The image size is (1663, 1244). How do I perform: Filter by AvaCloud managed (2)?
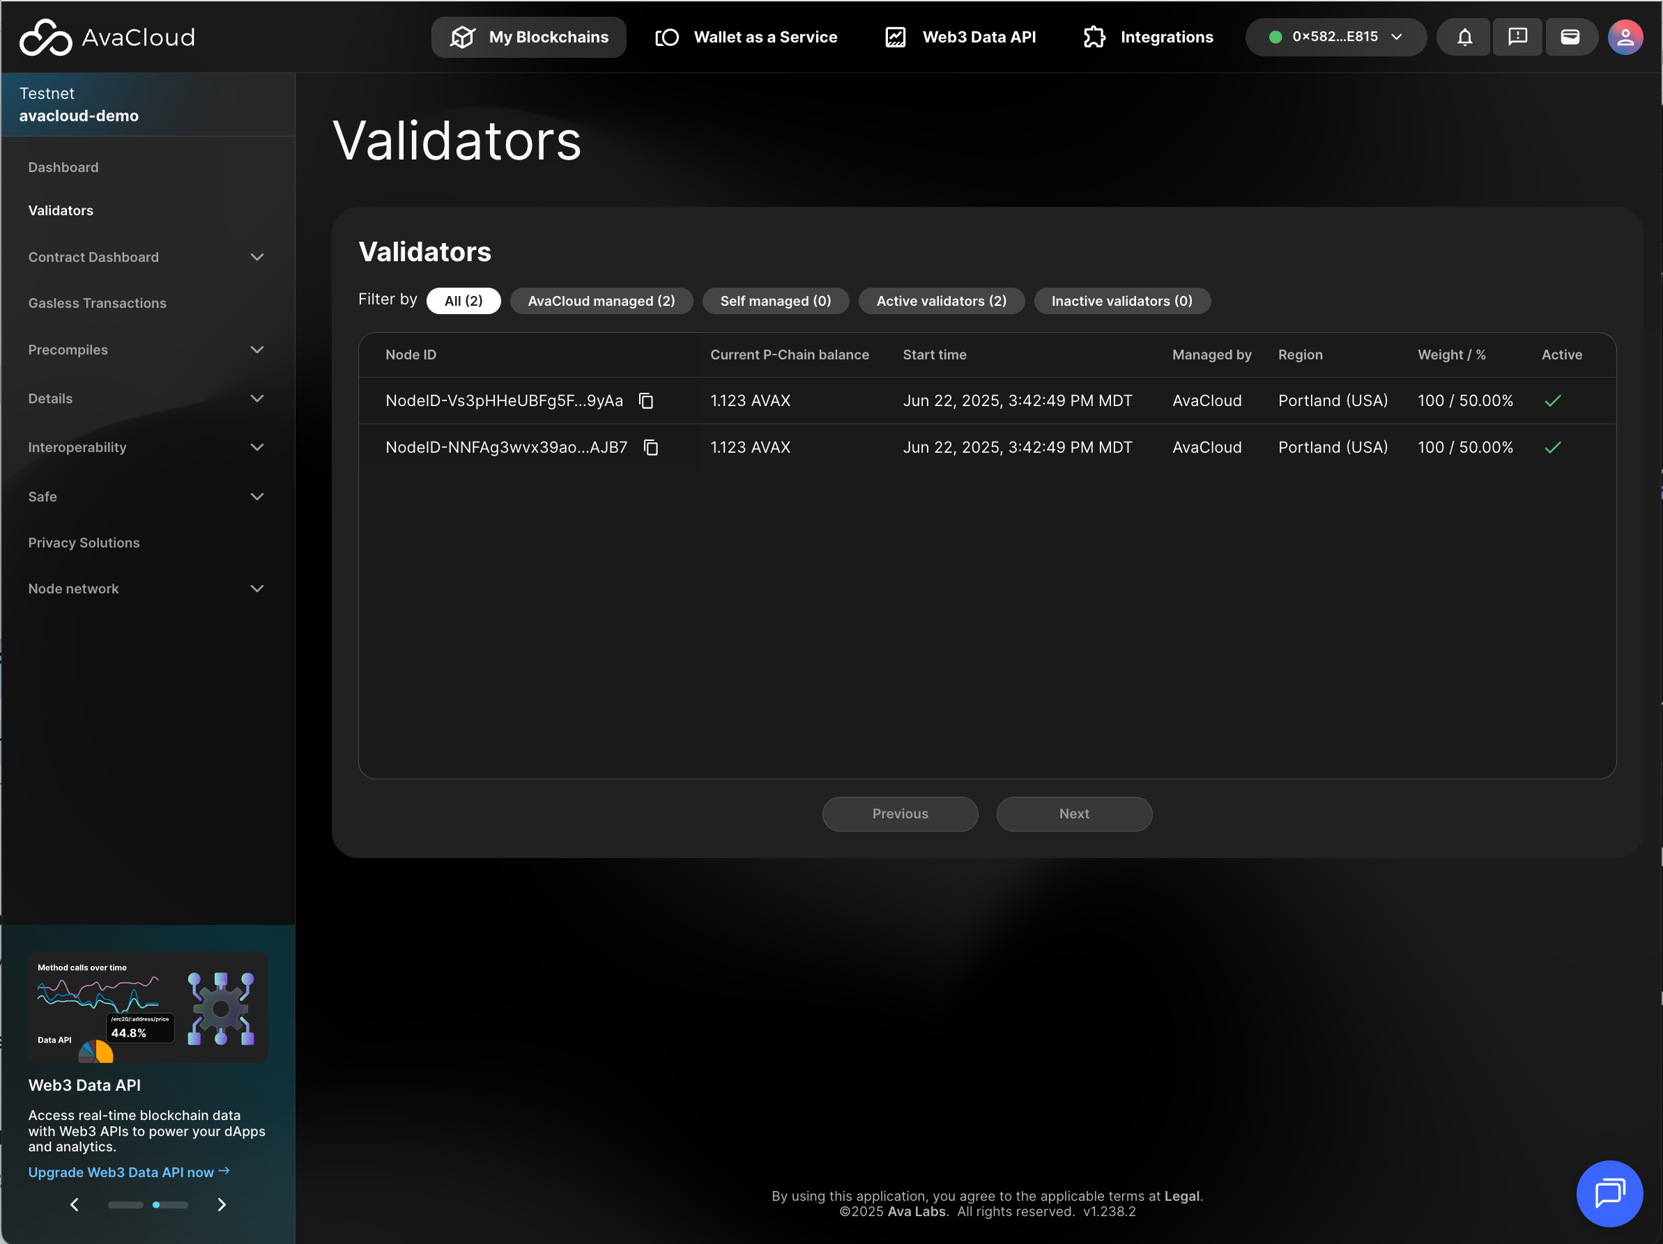click(601, 301)
